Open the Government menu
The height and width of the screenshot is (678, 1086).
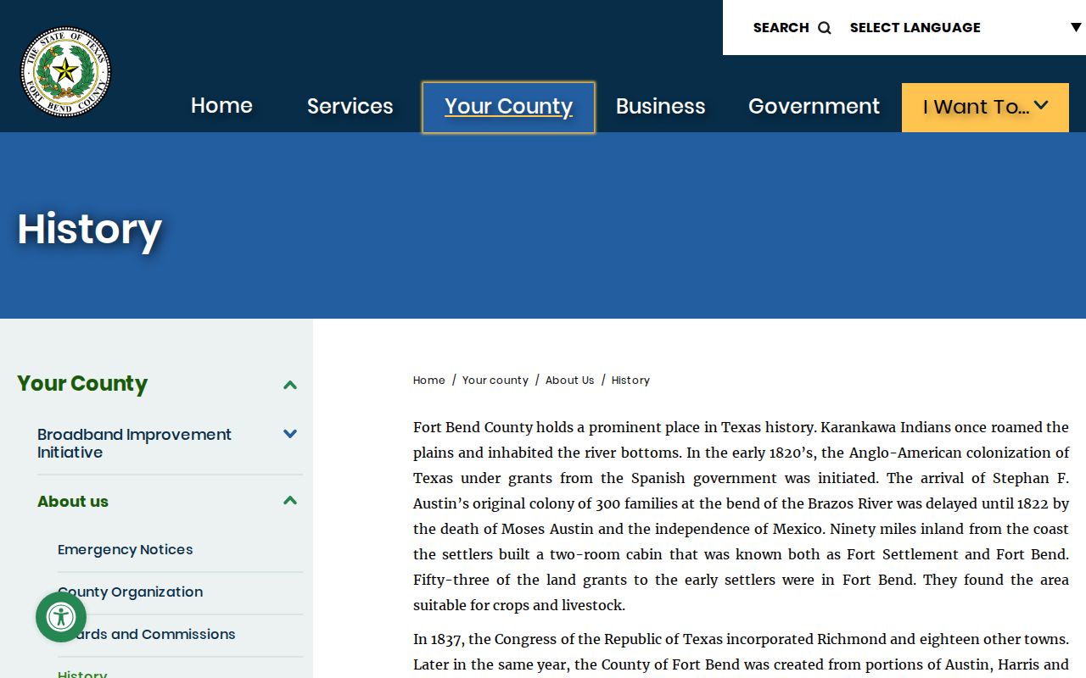[x=814, y=106]
